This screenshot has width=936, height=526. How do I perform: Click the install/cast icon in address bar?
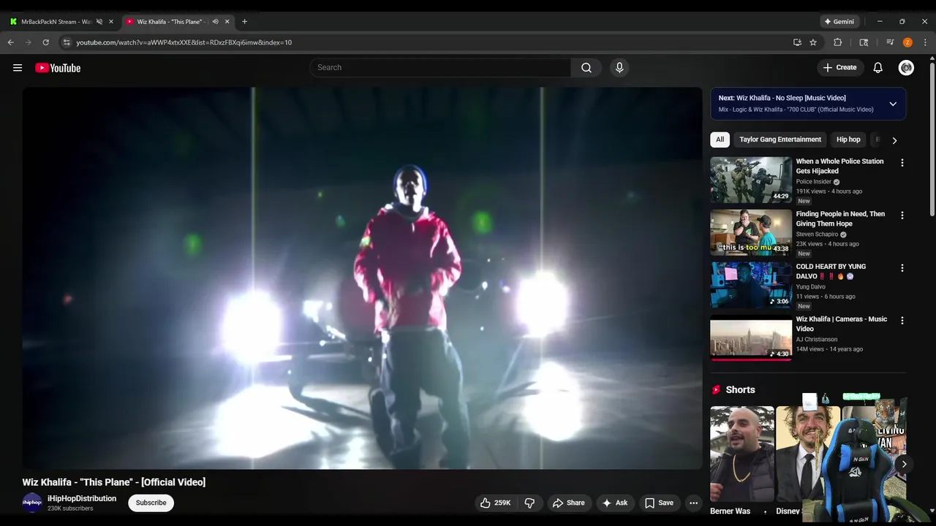click(797, 42)
